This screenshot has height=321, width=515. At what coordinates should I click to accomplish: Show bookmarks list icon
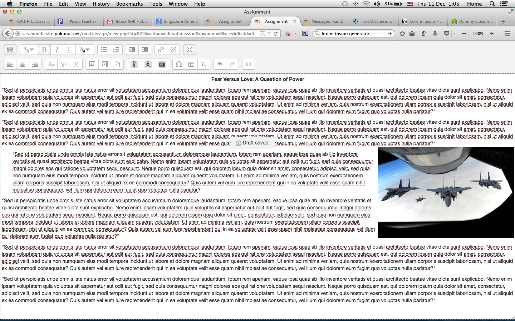pyautogui.click(x=412, y=34)
